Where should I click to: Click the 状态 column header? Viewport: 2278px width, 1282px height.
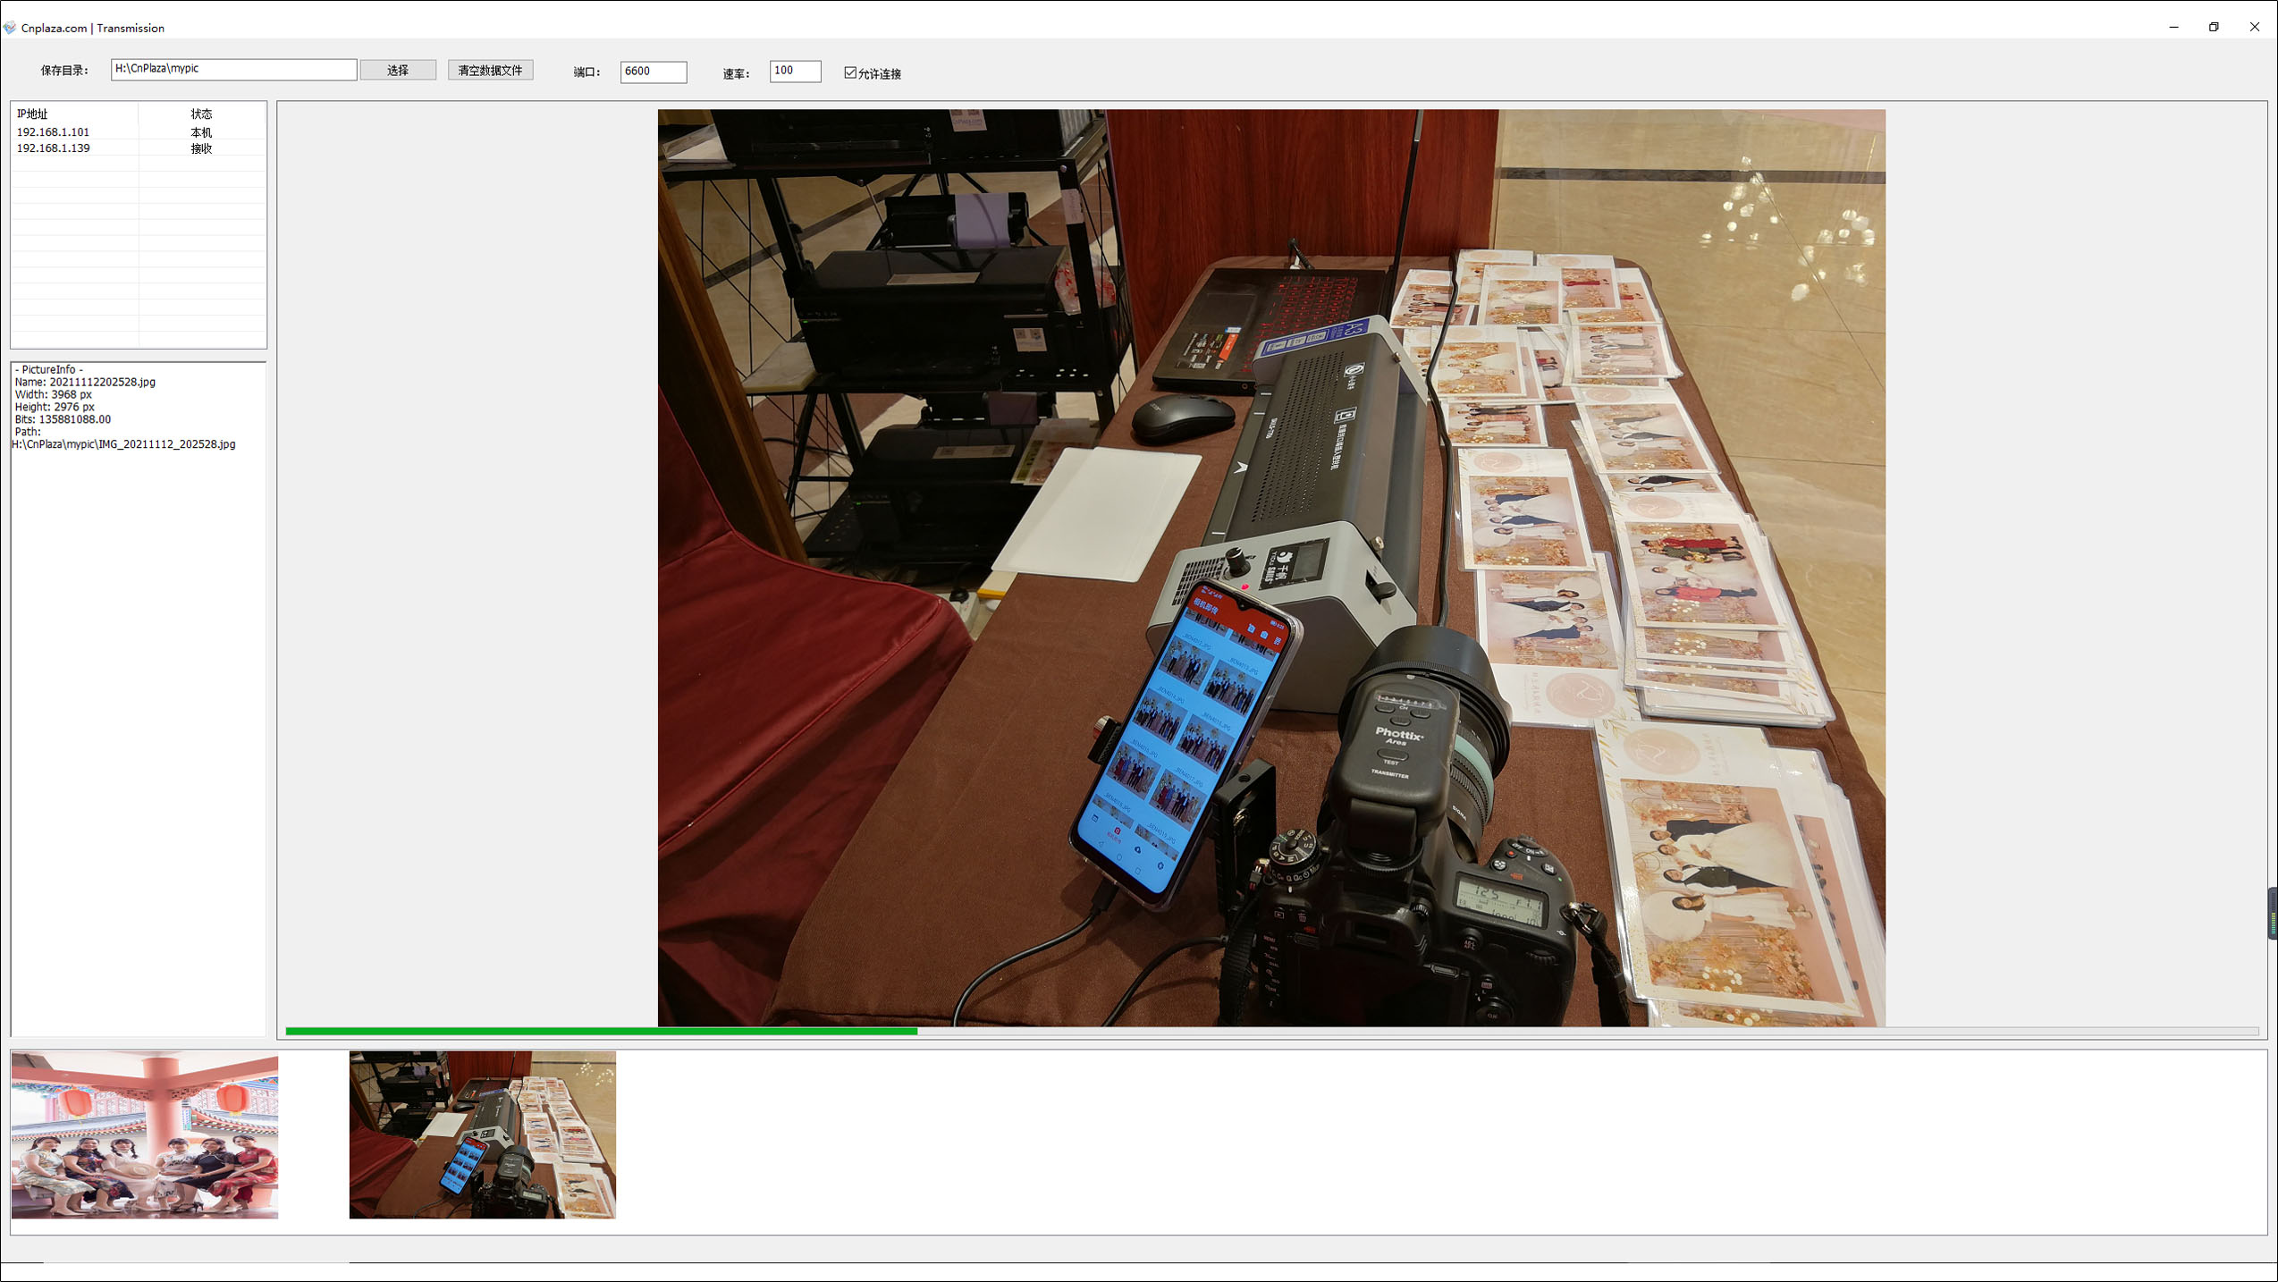[x=202, y=114]
